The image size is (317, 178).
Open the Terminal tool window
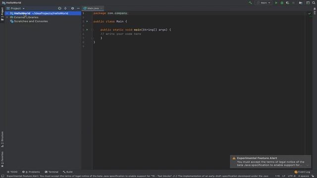point(52,172)
